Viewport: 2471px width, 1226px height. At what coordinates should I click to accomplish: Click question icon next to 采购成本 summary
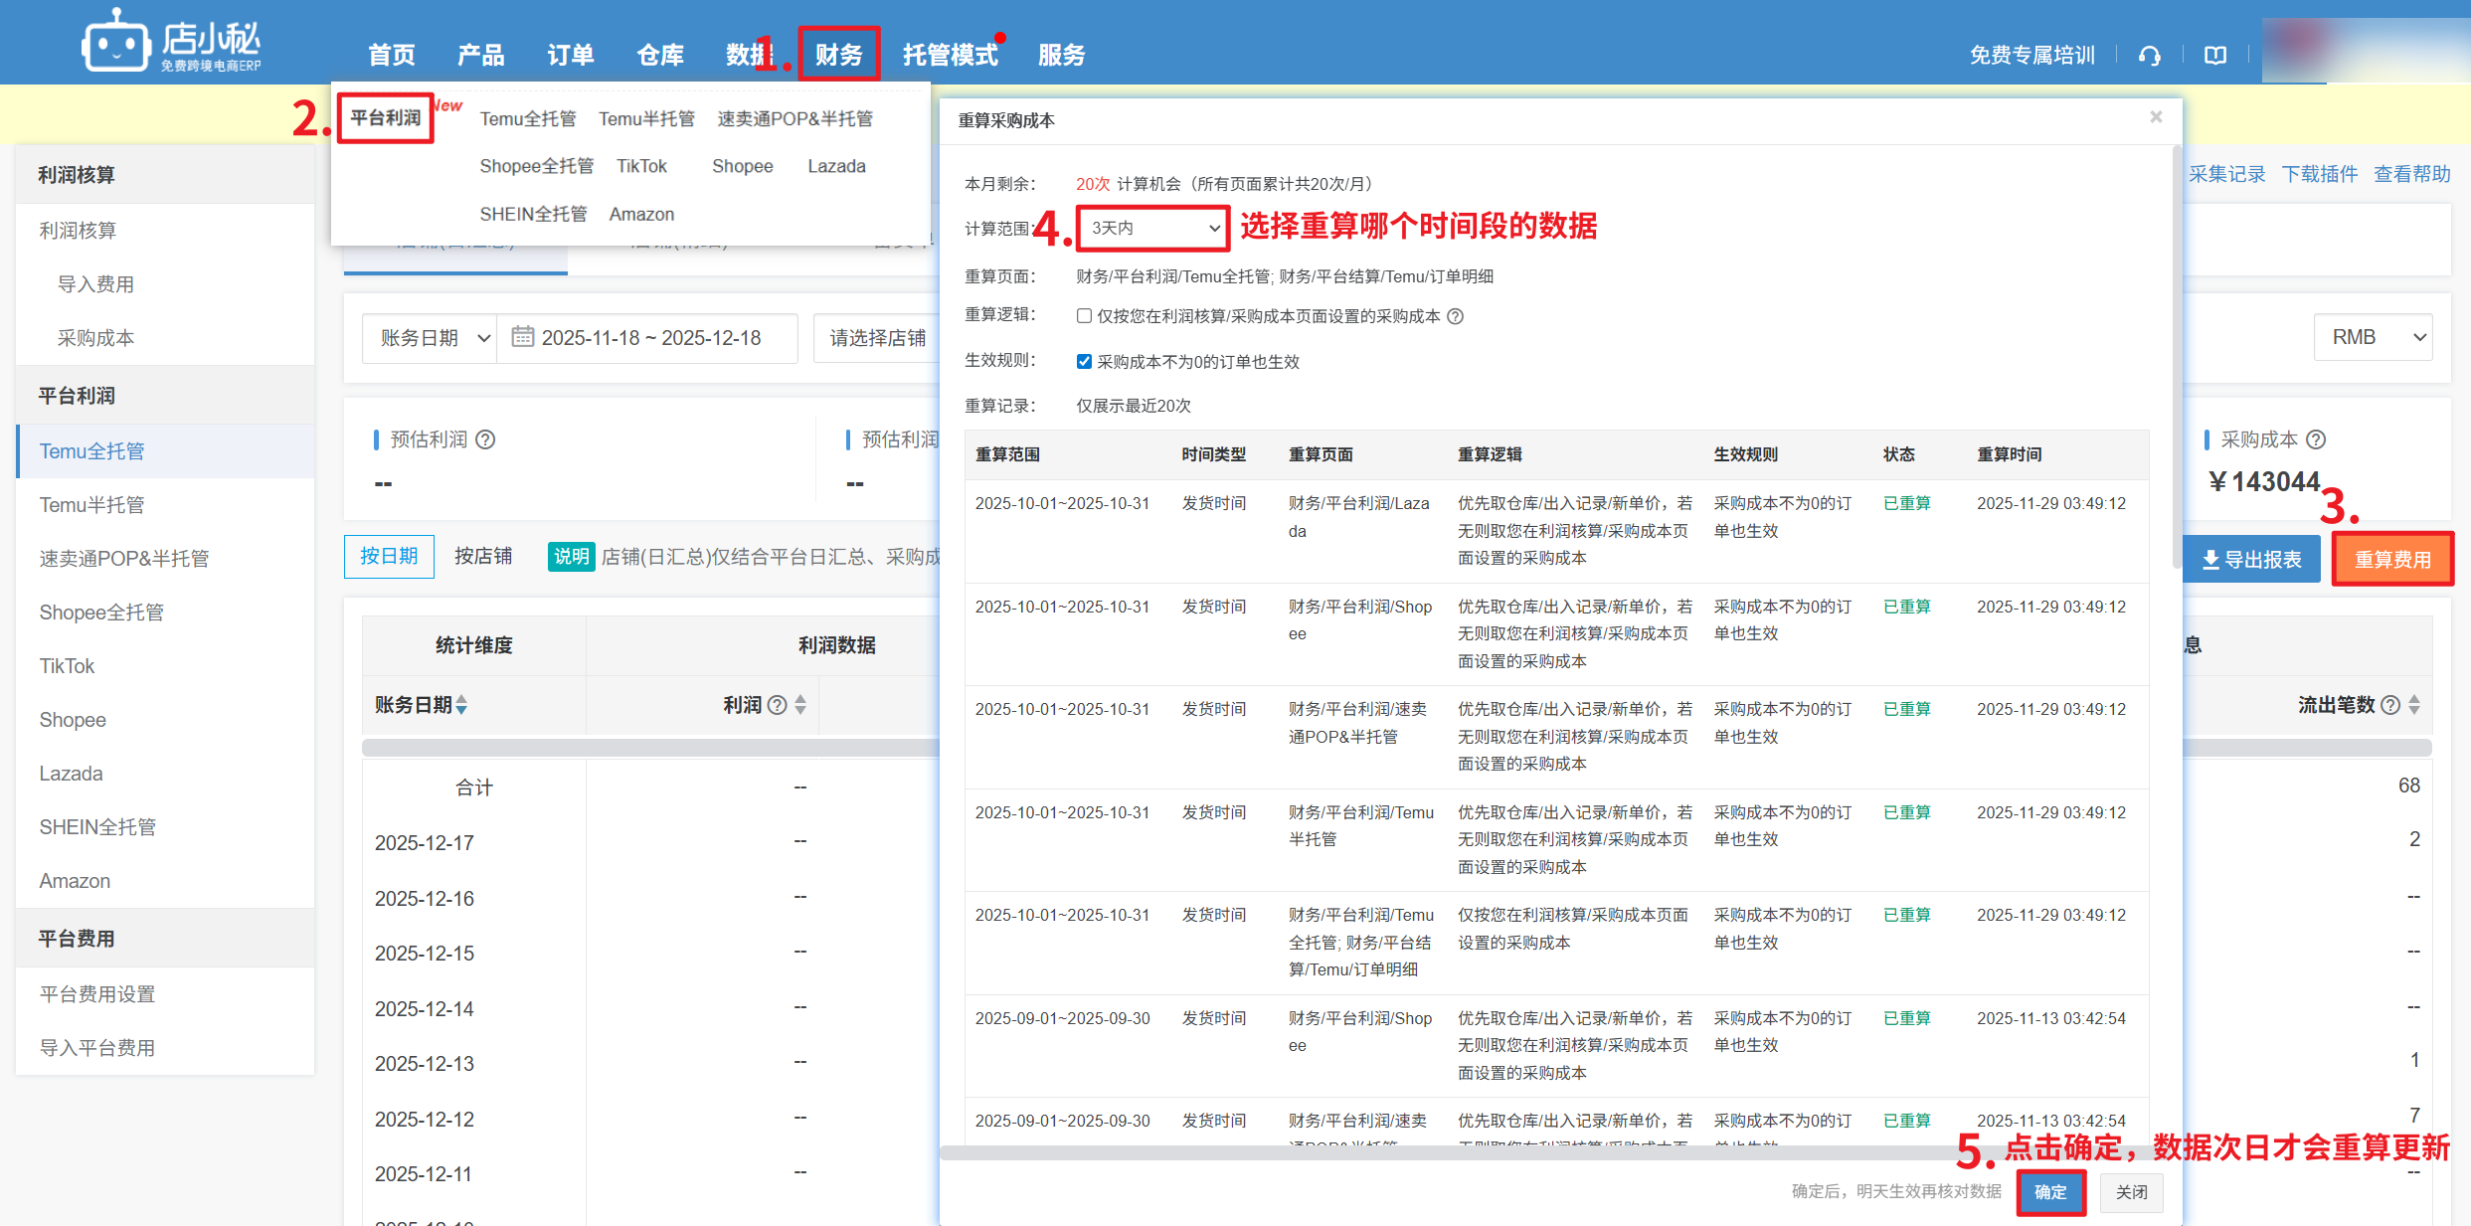(2316, 439)
